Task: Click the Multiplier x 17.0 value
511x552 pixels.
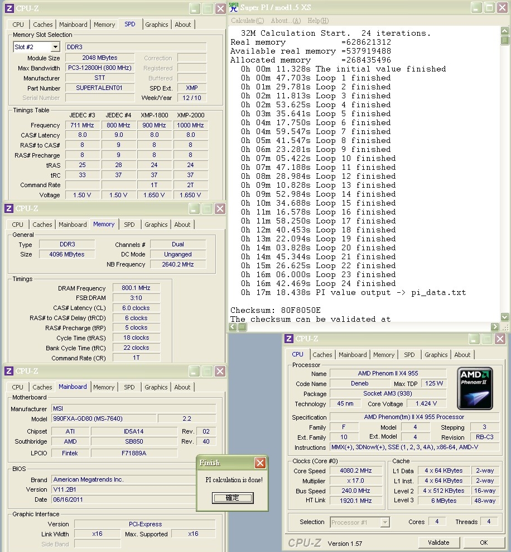Action: pyautogui.click(x=356, y=481)
